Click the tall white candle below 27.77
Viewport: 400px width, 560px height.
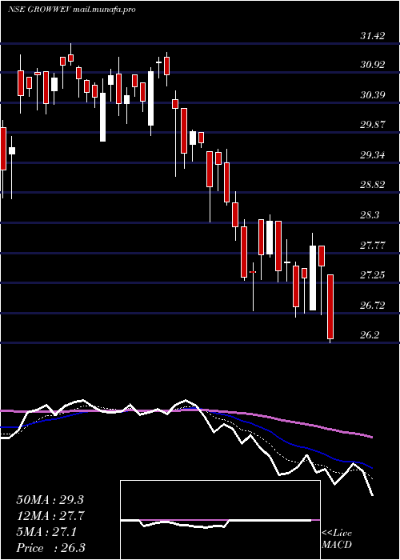tap(313, 278)
